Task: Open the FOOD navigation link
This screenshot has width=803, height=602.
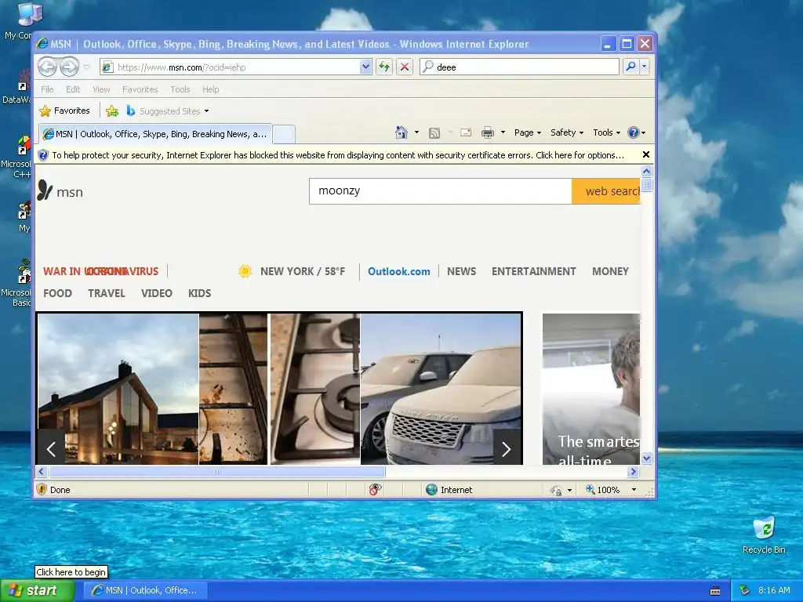Action: (57, 293)
